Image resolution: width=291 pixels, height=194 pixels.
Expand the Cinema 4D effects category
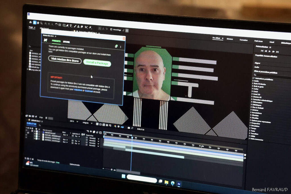click(x=252, y=97)
